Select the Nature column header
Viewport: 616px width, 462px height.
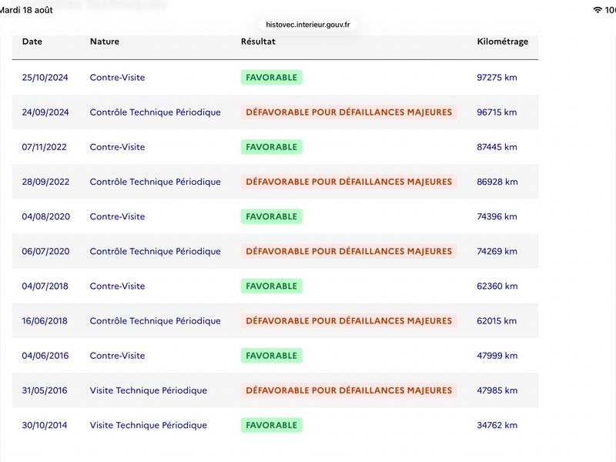[105, 42]
